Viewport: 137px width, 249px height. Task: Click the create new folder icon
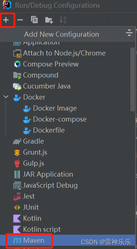(49, 20)
